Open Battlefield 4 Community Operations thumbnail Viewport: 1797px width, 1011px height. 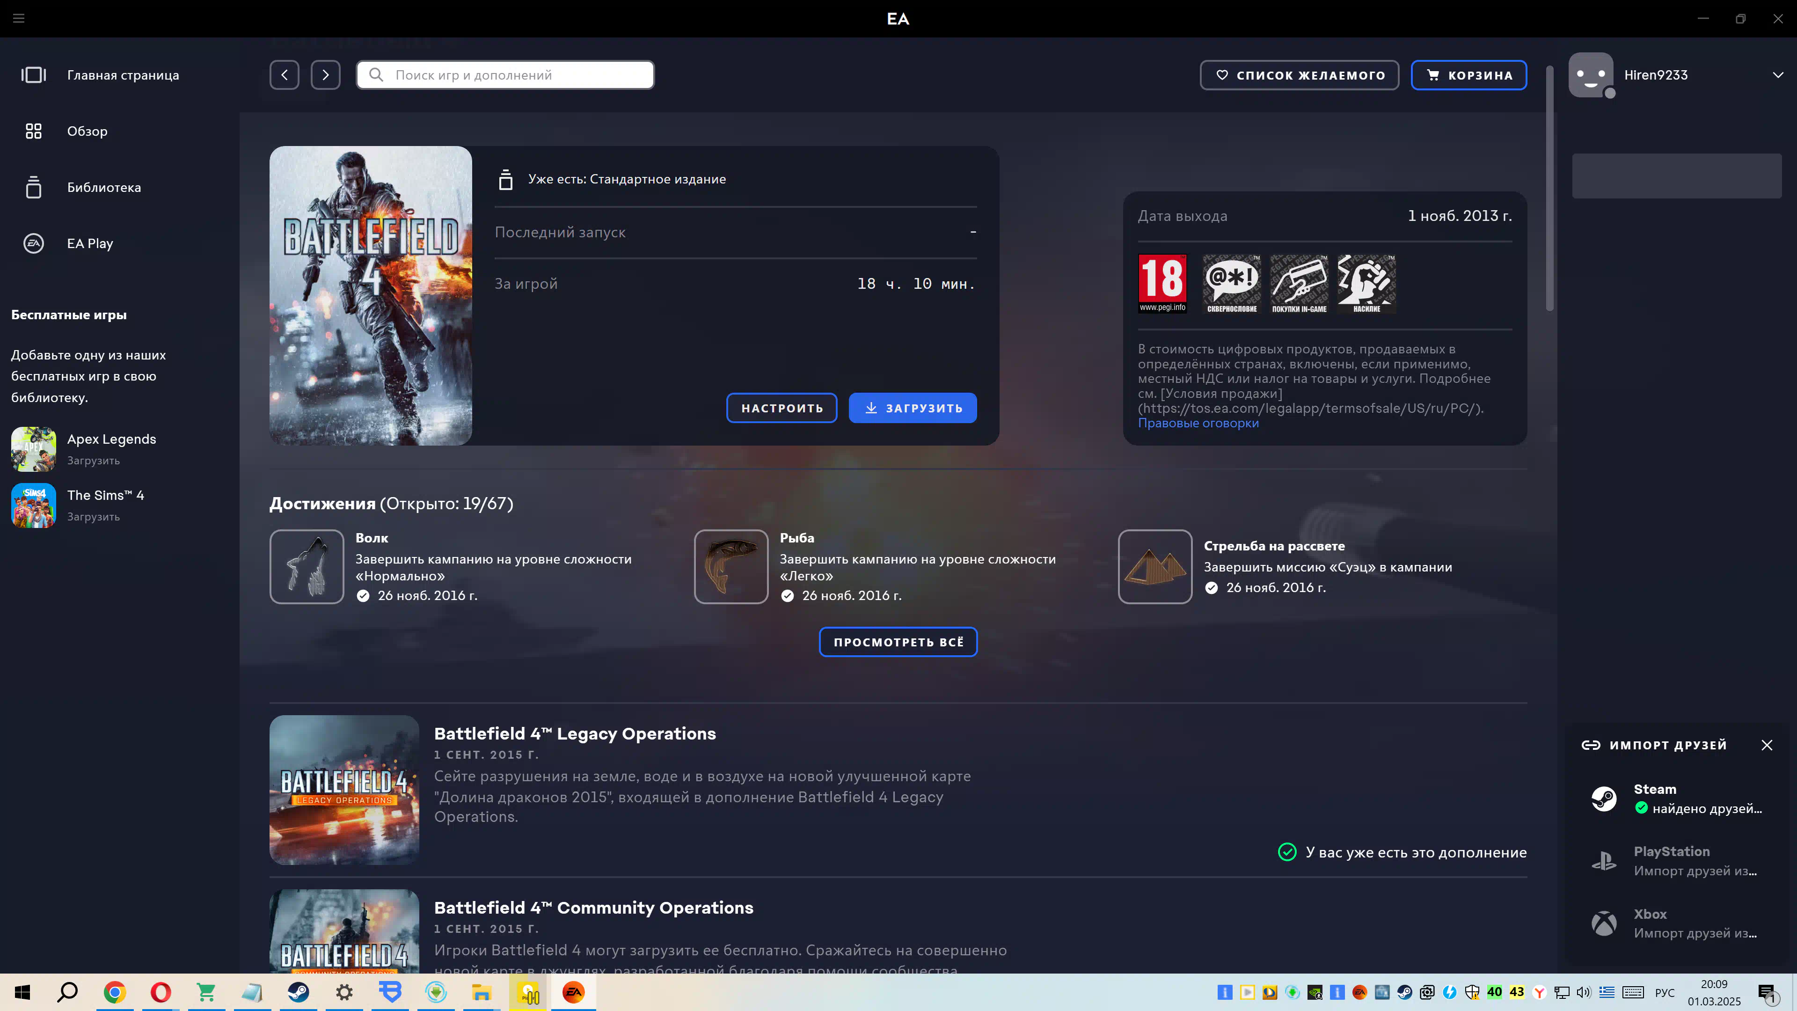tap(344, 931)
